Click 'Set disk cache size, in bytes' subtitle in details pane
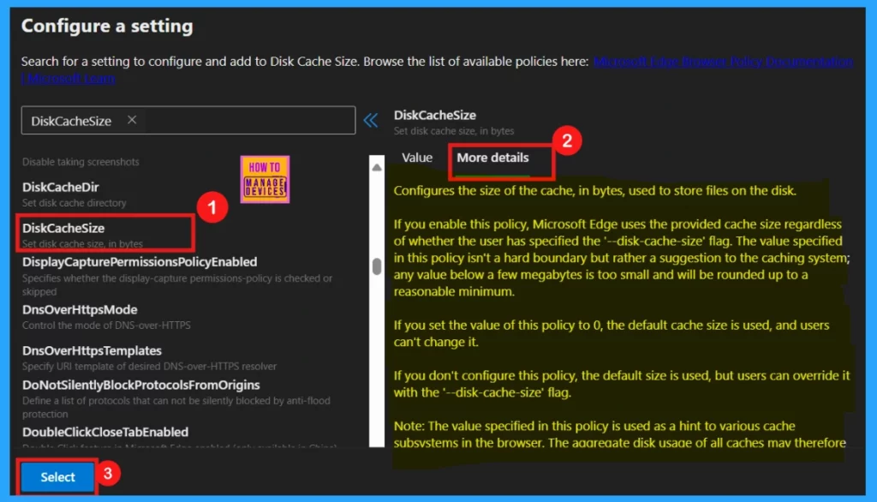 pyautogui.click(x=454, y=131)
